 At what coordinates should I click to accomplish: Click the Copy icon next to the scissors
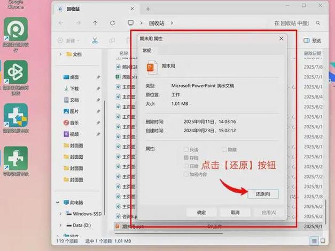pos(112,41)
